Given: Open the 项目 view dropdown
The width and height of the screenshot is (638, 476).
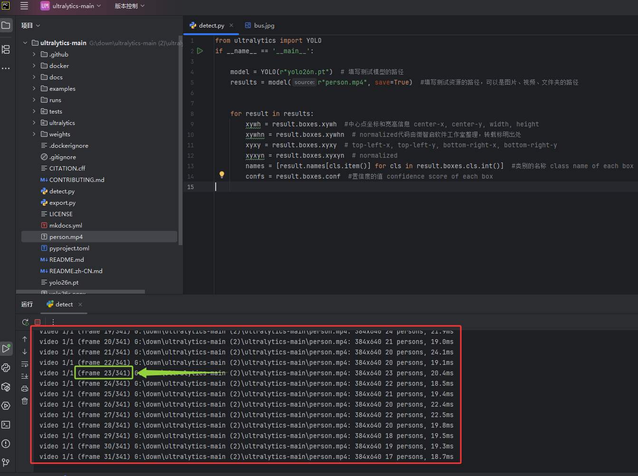Looking at the screenshot, I should pyautogui.click(x=31, y=25).
